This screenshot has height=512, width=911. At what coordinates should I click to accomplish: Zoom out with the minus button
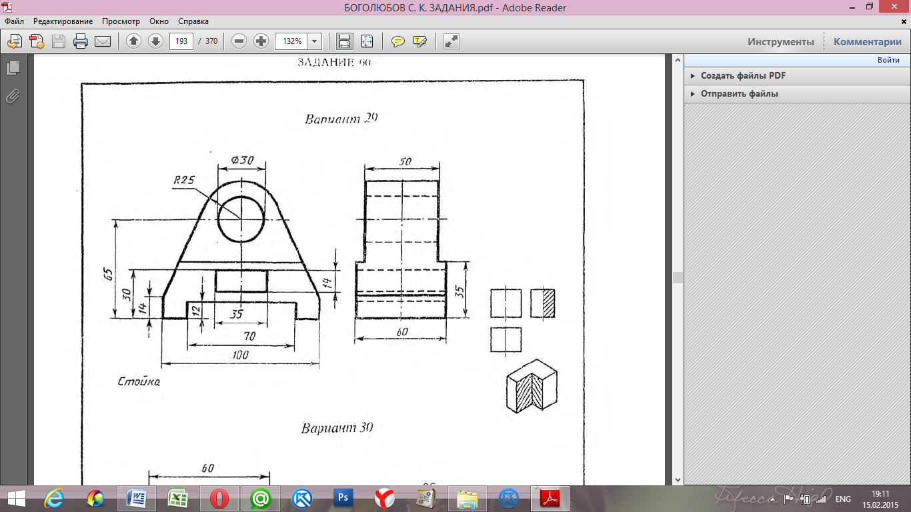pyautogui.click(x=239, y=41)
